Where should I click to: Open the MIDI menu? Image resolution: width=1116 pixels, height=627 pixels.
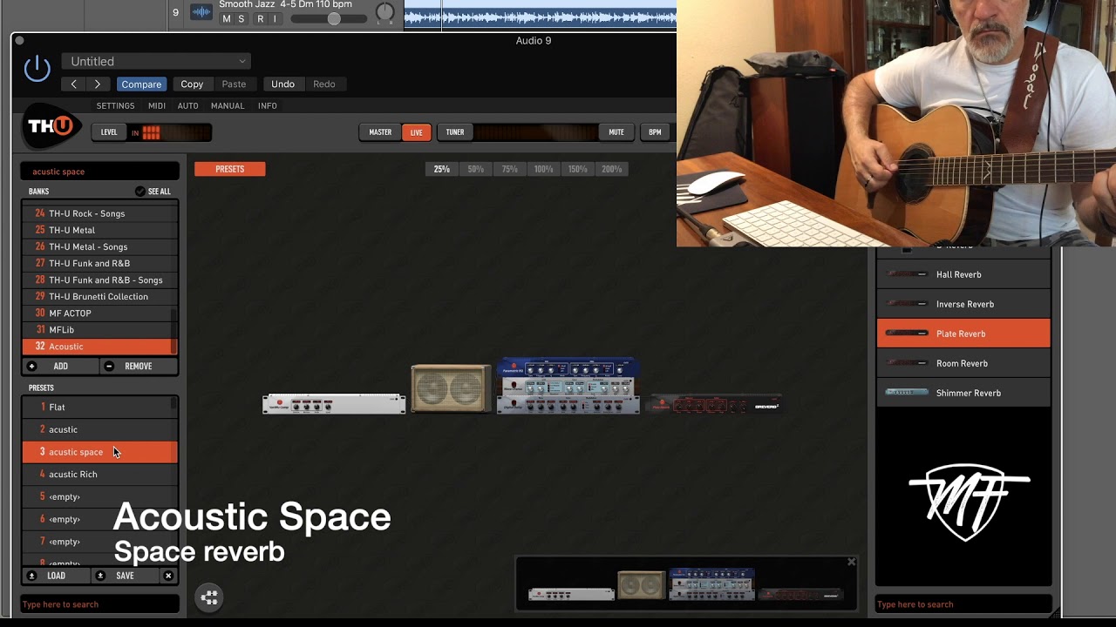coord(157,106)
